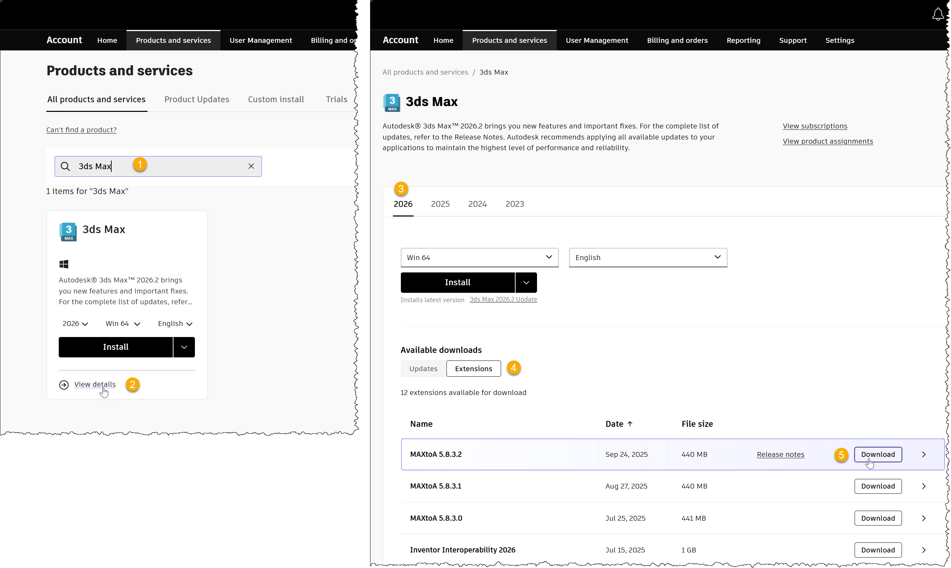This screenshot has height=568, width=951.
Task: Clear the 3ds Max search field
Action: tap(251, 166)
